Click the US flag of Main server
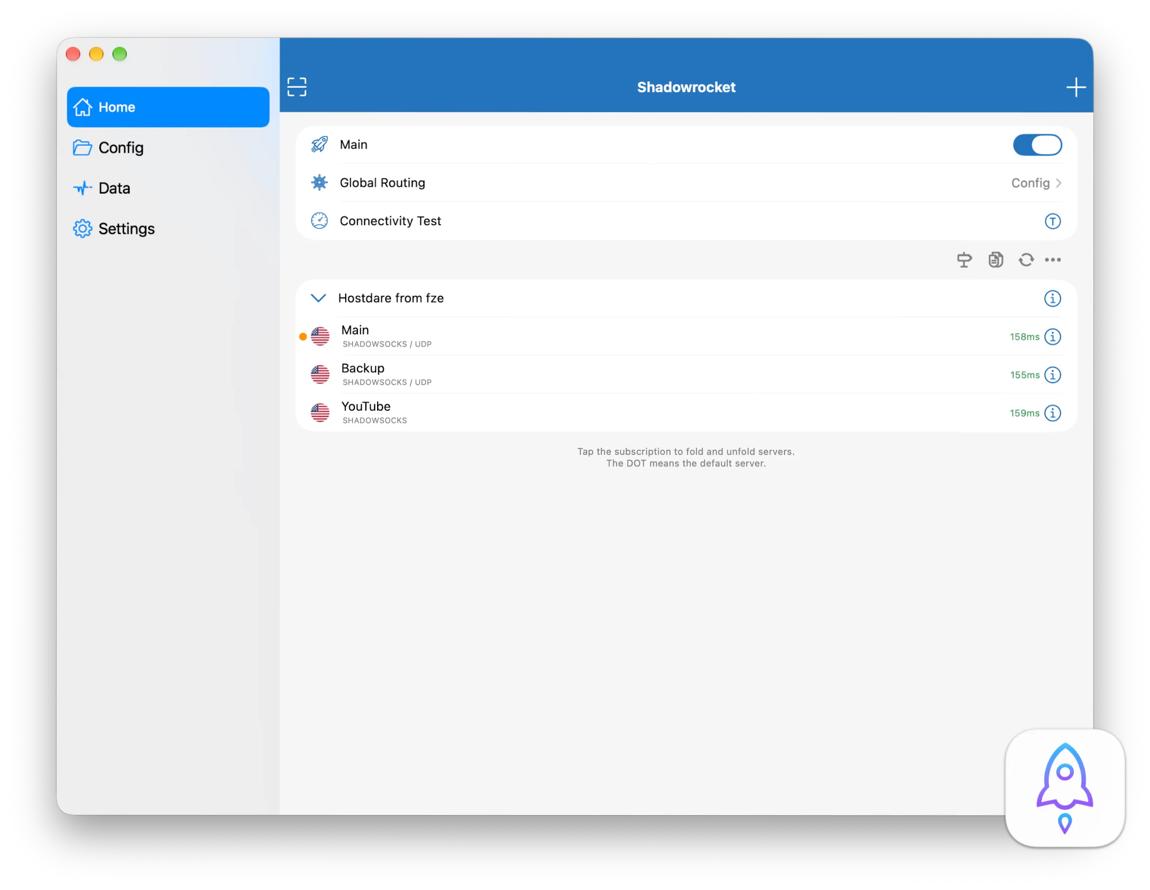The height and width of the screenshot is (890, 1150). [x=320, y=336]
